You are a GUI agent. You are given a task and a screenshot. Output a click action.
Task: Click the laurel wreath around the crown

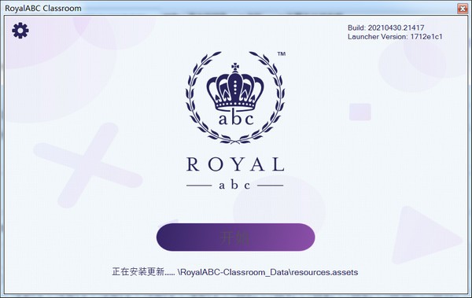[235, 97]
